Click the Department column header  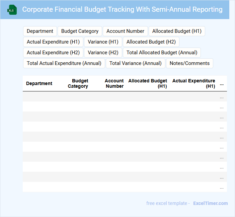tap(39, 83)
